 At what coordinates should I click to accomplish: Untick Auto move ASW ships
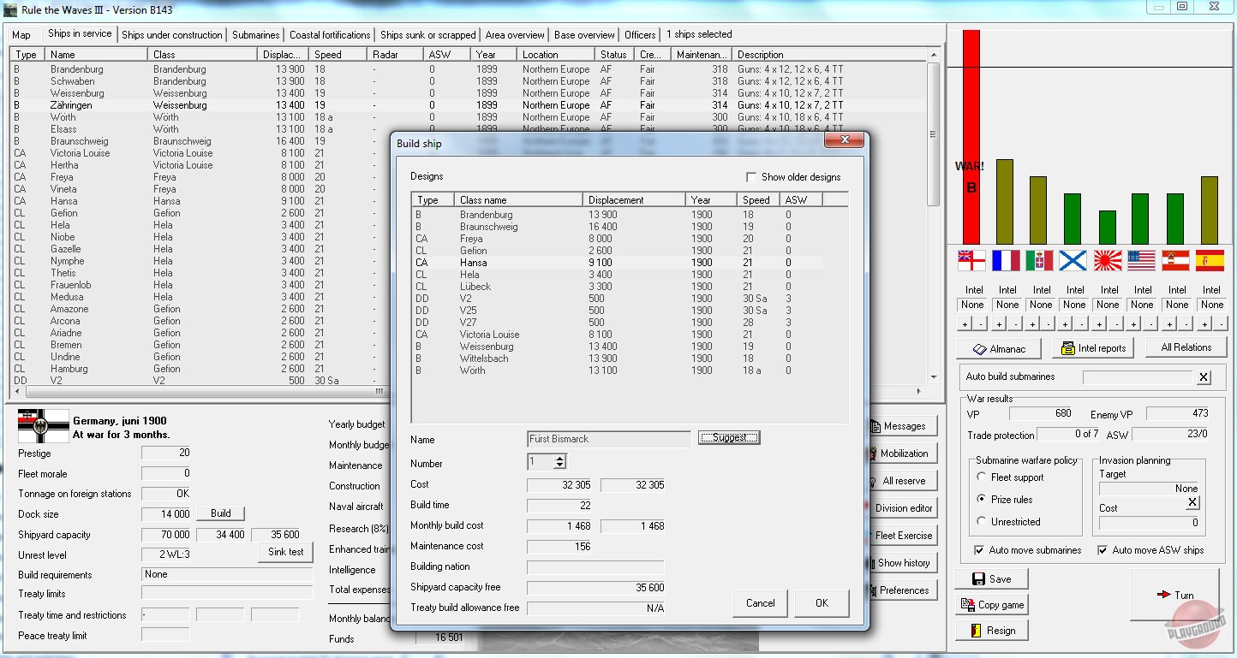tap(1103, 550)
